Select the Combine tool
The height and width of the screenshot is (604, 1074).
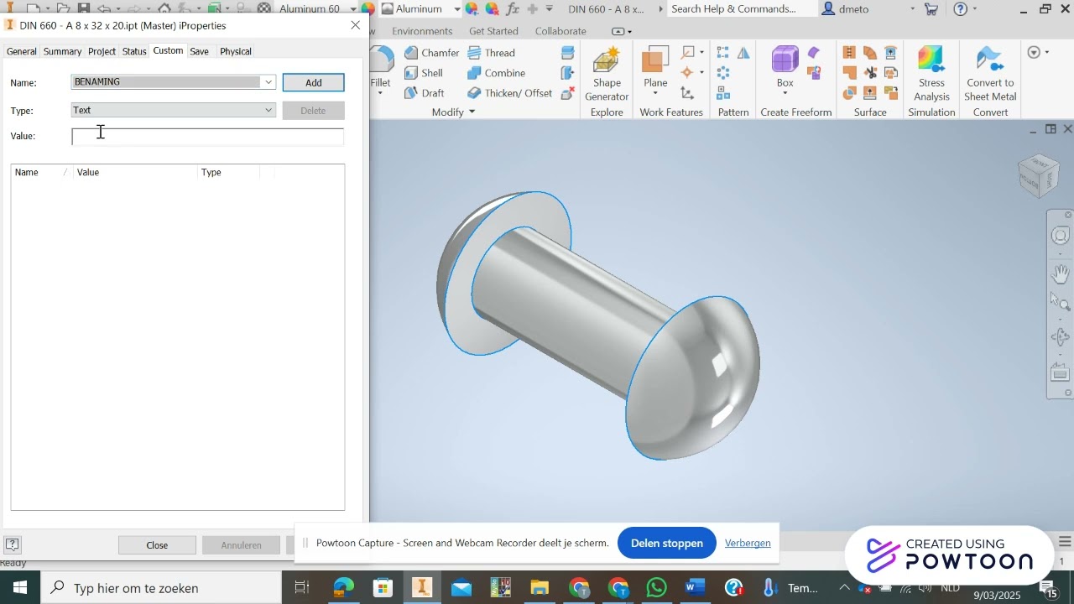pos(496,73)
